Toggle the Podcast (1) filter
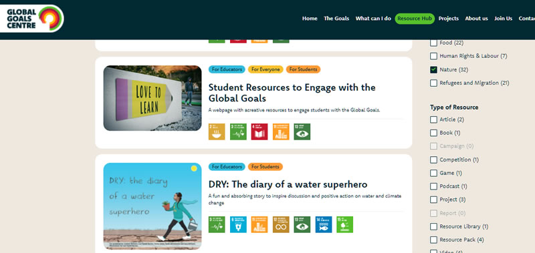The height and width of the screenshot is (253, 535). coord(433,186)
